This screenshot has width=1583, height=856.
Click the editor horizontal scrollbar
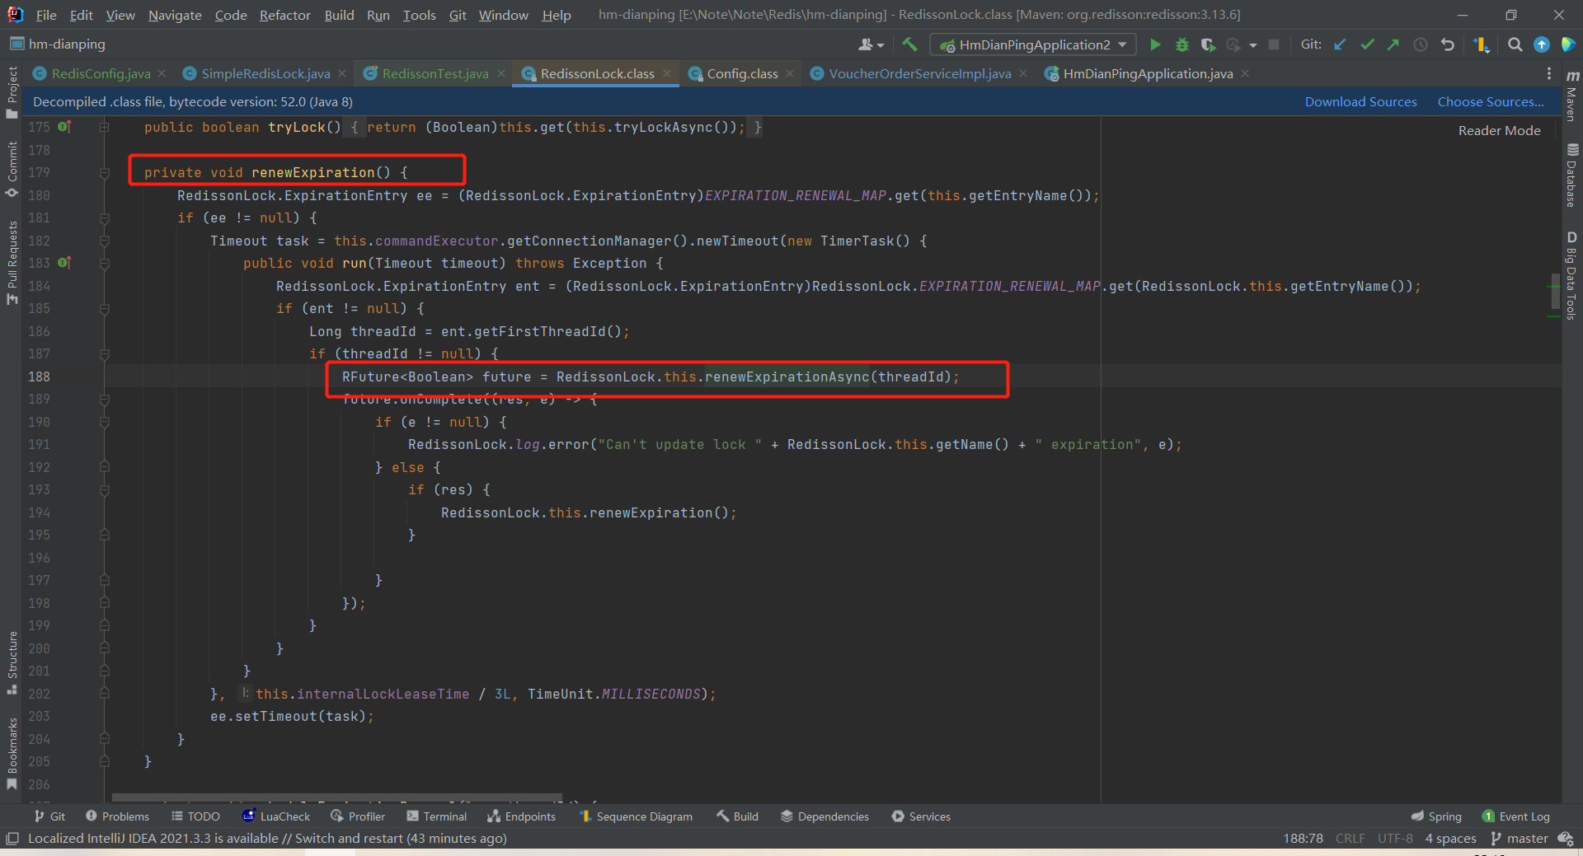point(337,798)
